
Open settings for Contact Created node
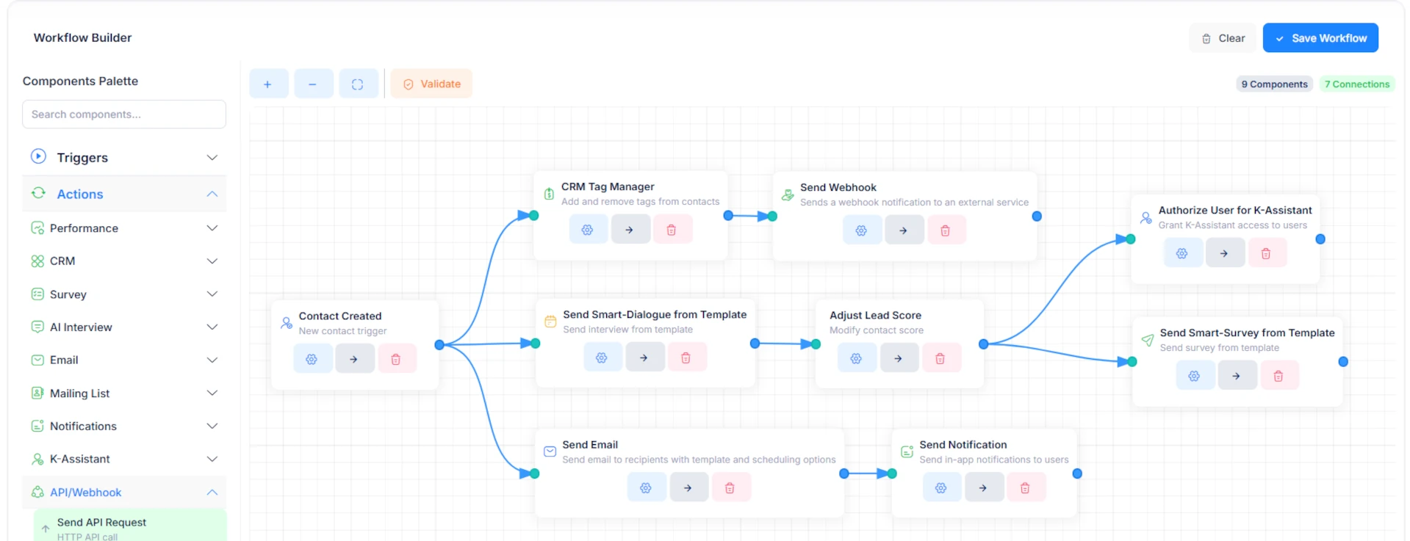312,359
